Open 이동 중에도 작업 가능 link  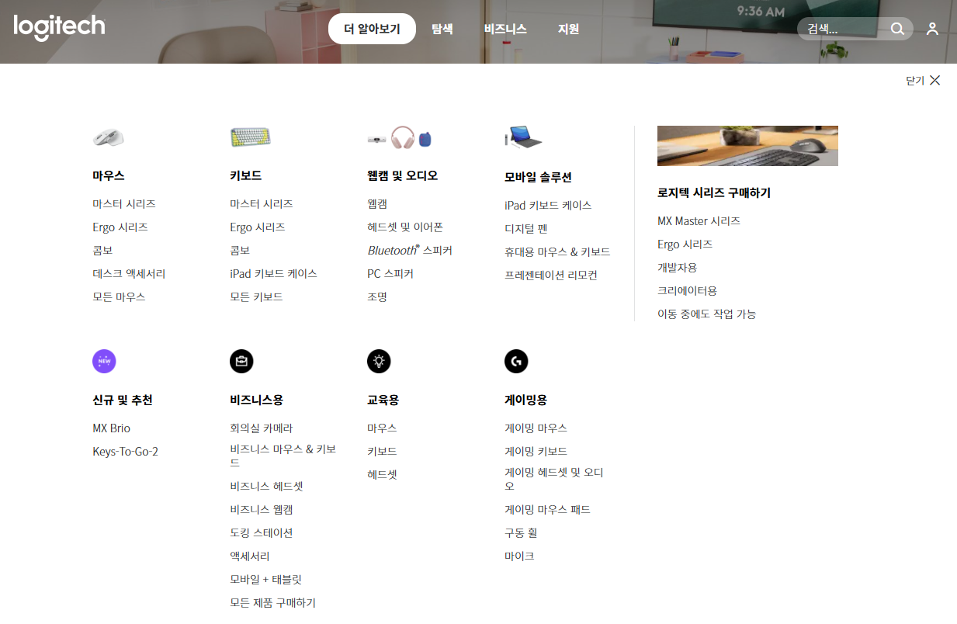[x=706, y=314]
